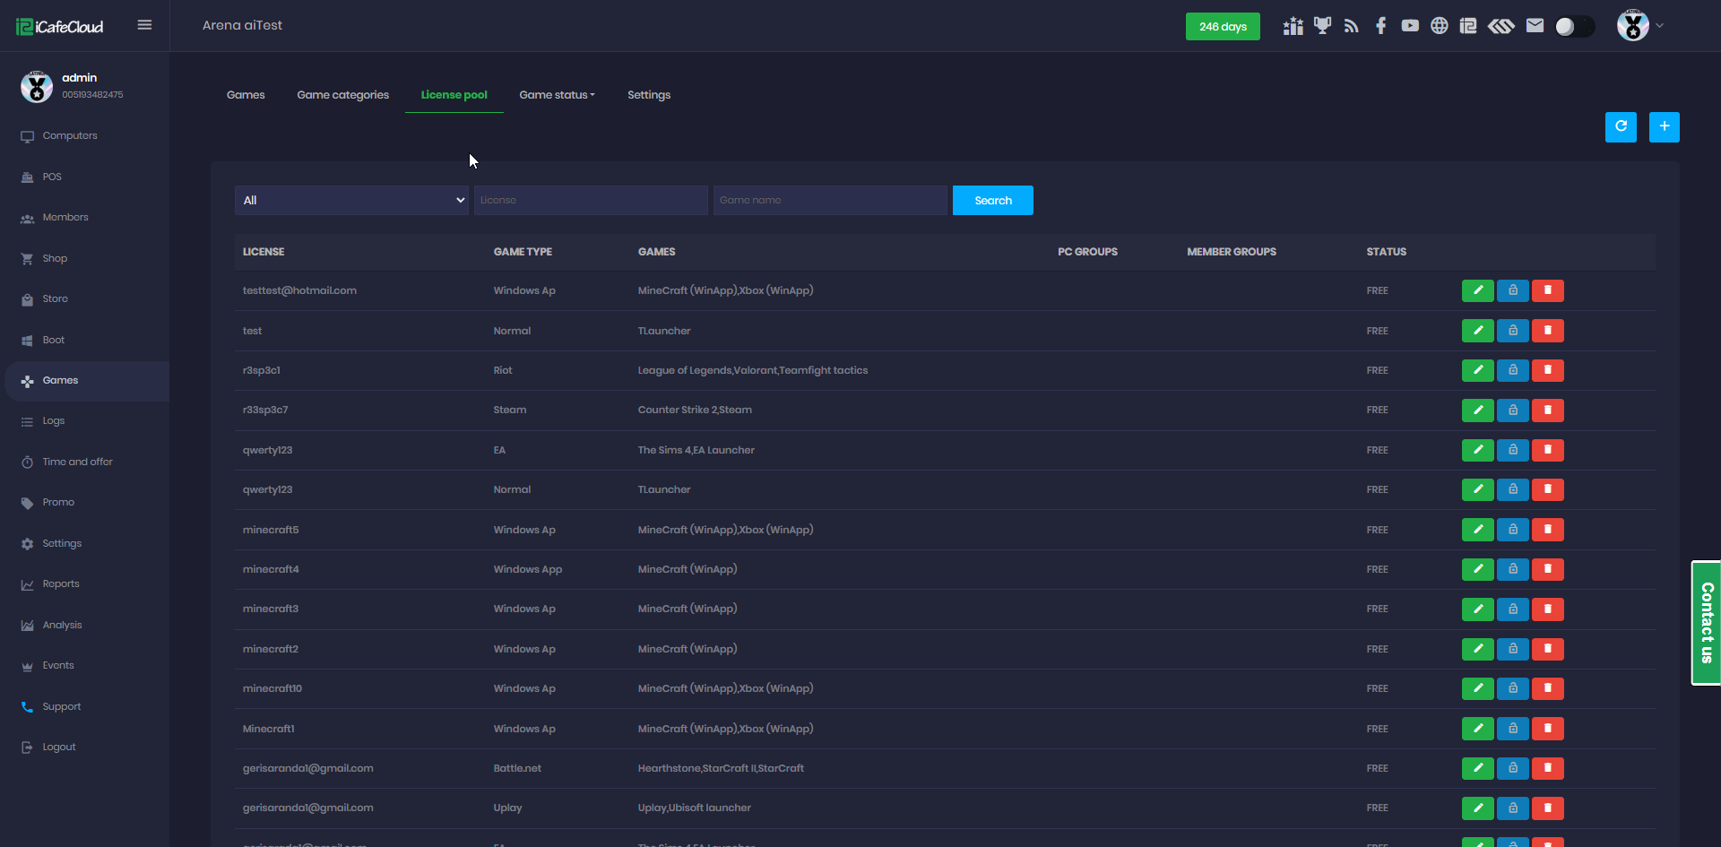Open the Reports sidebar menu item
Image resolution: width=1721 pixels, height=847 pixels.
tap(61, 584)
